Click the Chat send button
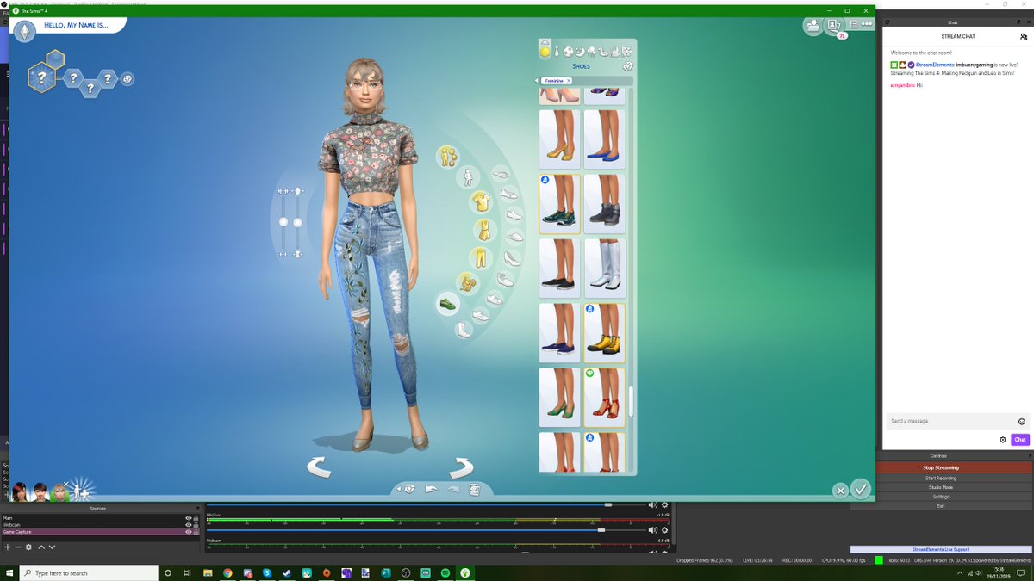 click(x=1020, y=439)
